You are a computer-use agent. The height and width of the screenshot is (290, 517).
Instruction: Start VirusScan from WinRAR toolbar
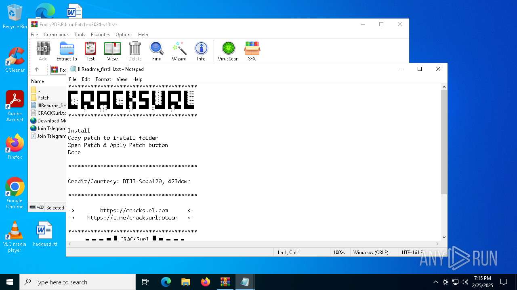tap(228, 51)
